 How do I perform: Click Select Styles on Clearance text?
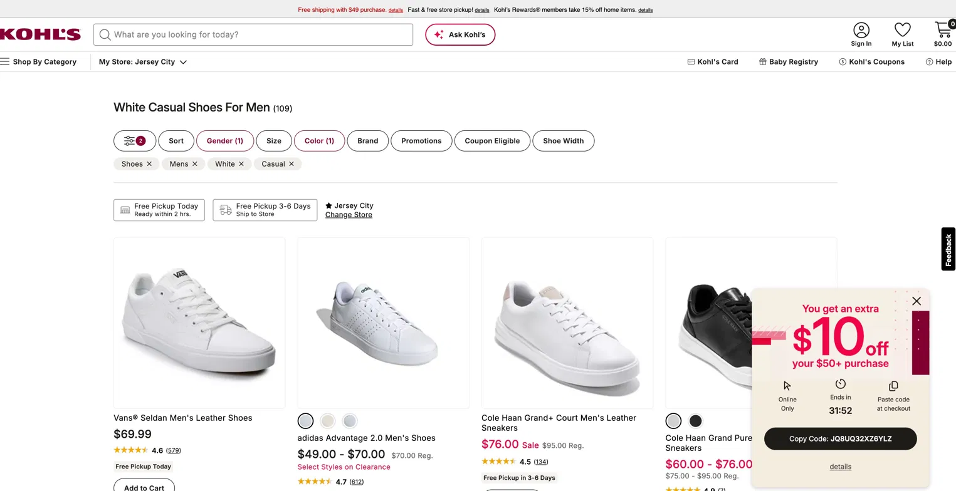[344, 467]
